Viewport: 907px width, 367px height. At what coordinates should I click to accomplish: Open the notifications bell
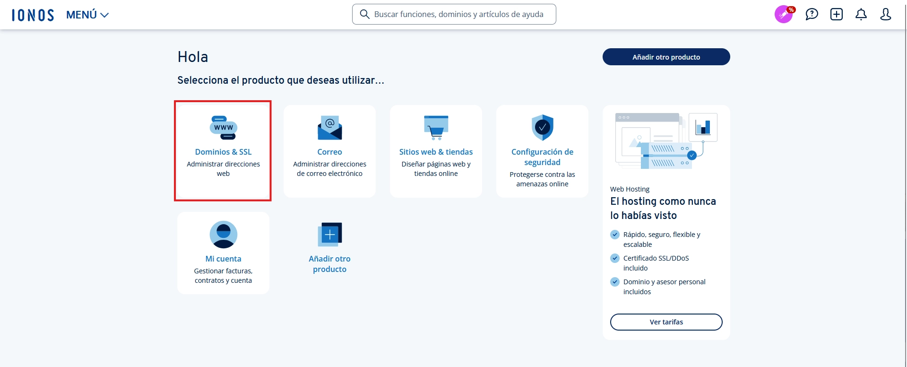click(861, 14)
